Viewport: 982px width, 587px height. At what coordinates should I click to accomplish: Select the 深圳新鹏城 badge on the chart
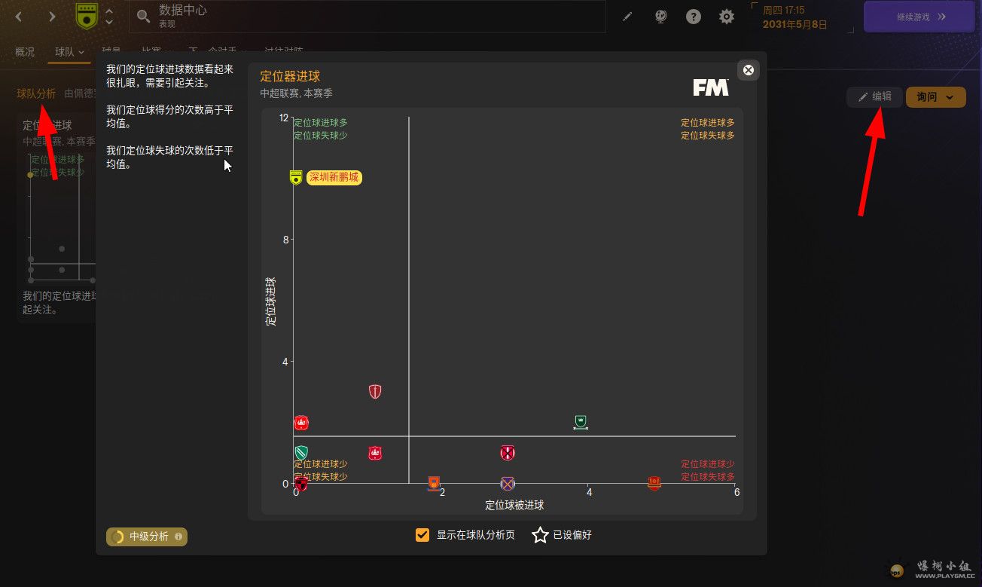(x=296, y=178)
